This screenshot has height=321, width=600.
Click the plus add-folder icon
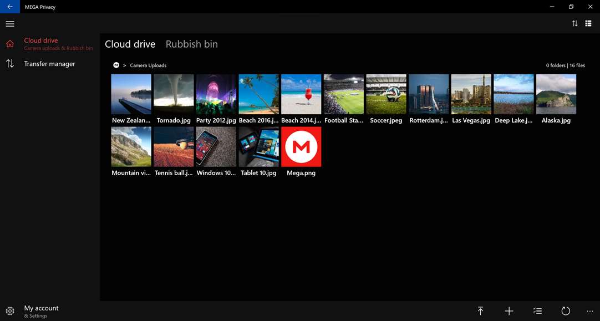point(509,311)
